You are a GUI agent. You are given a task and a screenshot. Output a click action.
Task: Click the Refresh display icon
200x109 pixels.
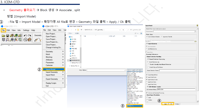(20, 40)
